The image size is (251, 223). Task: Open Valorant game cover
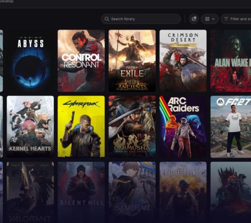pyautogui.click(x=30, y=192)
